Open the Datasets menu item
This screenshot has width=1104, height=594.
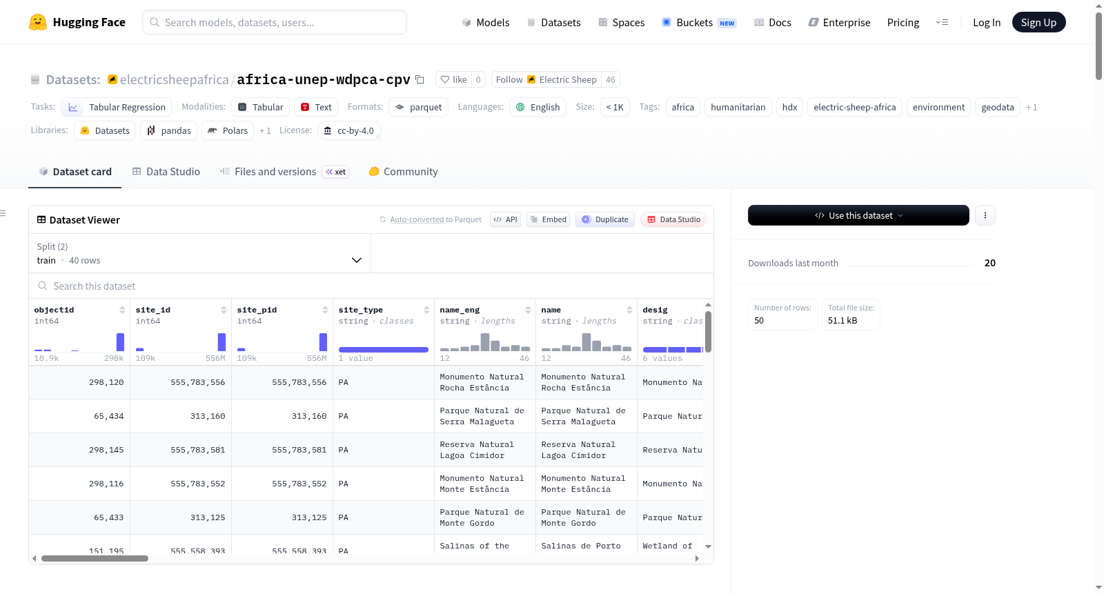tap(554, 22)
